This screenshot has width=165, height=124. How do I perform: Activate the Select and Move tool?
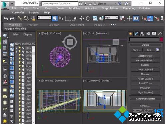coord(82,18)
